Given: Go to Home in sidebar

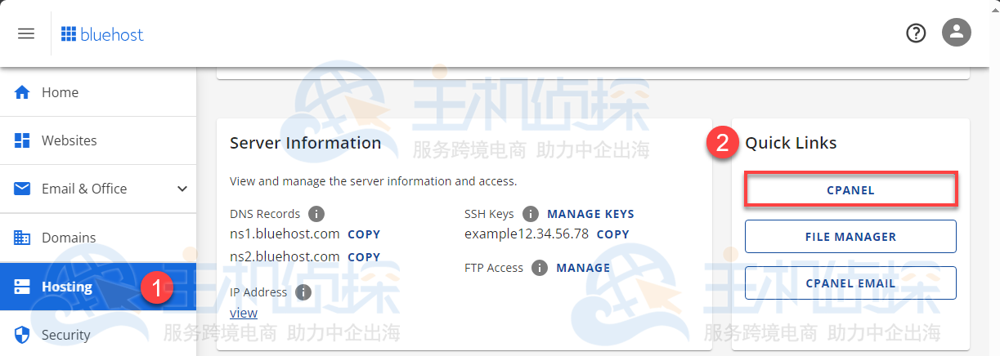Looking at the screenshot, I should [98, 92].
